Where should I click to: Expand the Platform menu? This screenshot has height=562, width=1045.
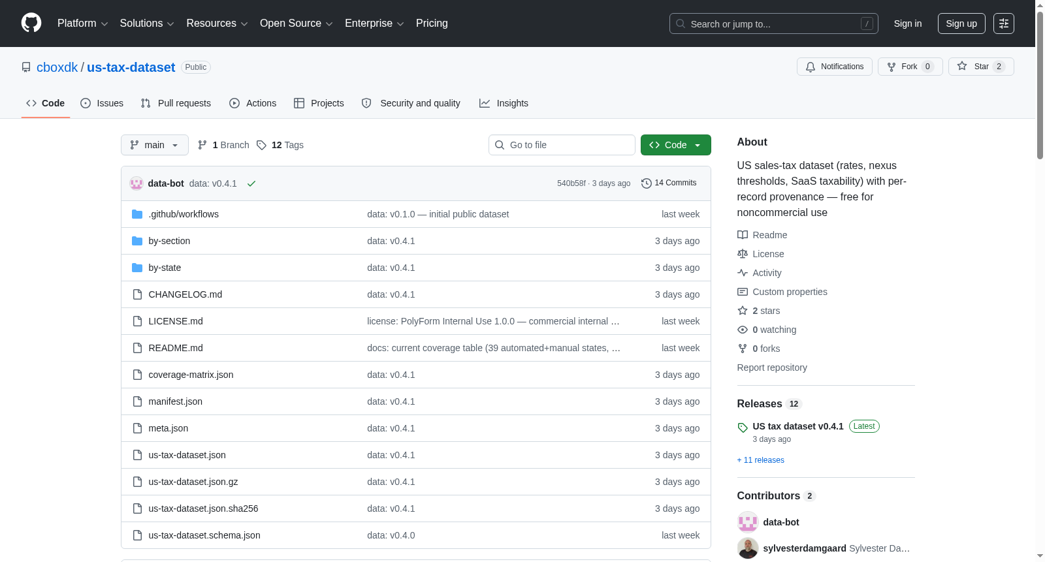[83, 23]
